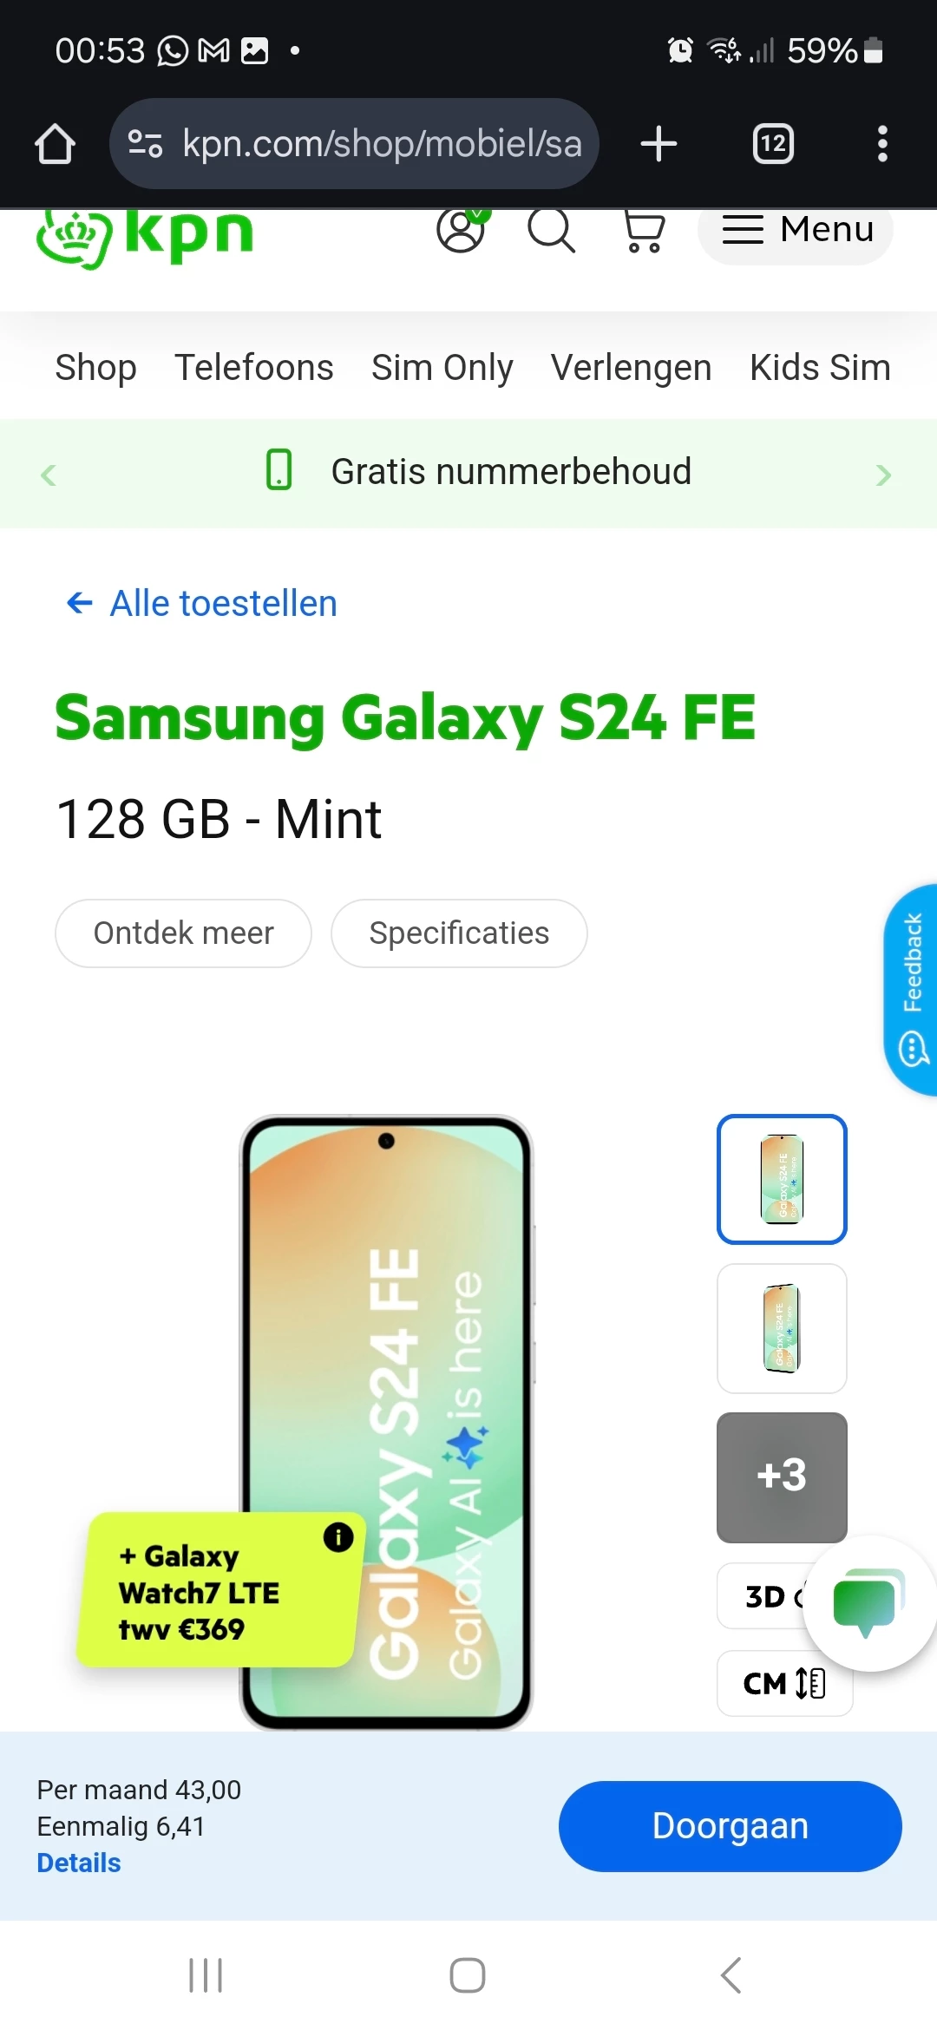Open the shopping cart
937x2030 pixels.
[644, 232]
